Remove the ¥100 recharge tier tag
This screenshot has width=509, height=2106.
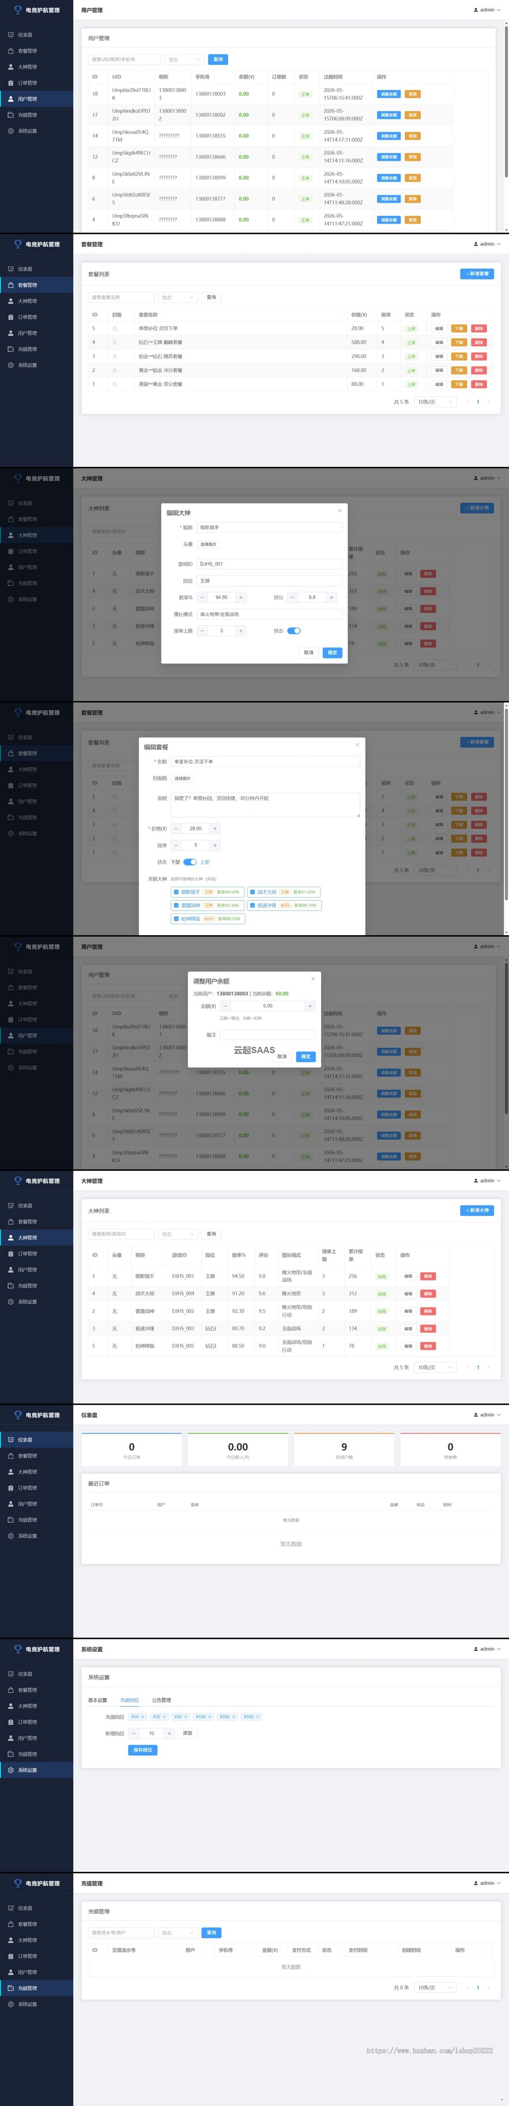pos(210,1716)
